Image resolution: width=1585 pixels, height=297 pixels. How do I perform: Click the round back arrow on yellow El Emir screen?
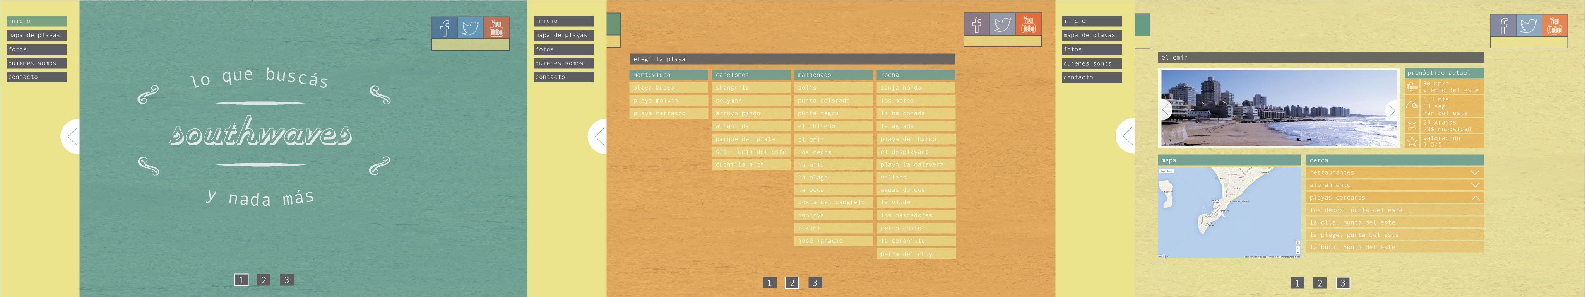(1126, 136)
